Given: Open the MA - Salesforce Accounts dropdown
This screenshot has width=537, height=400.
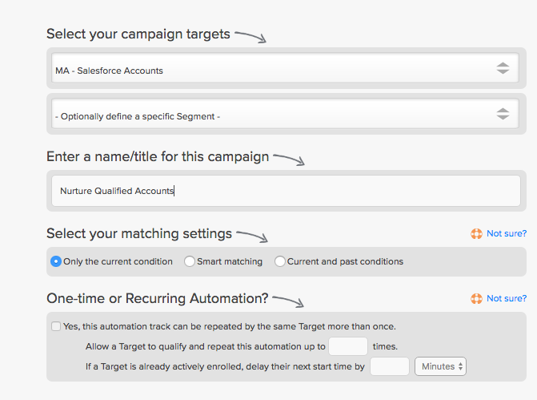Looking at the screenshot, I should click(x=285, y=68).
